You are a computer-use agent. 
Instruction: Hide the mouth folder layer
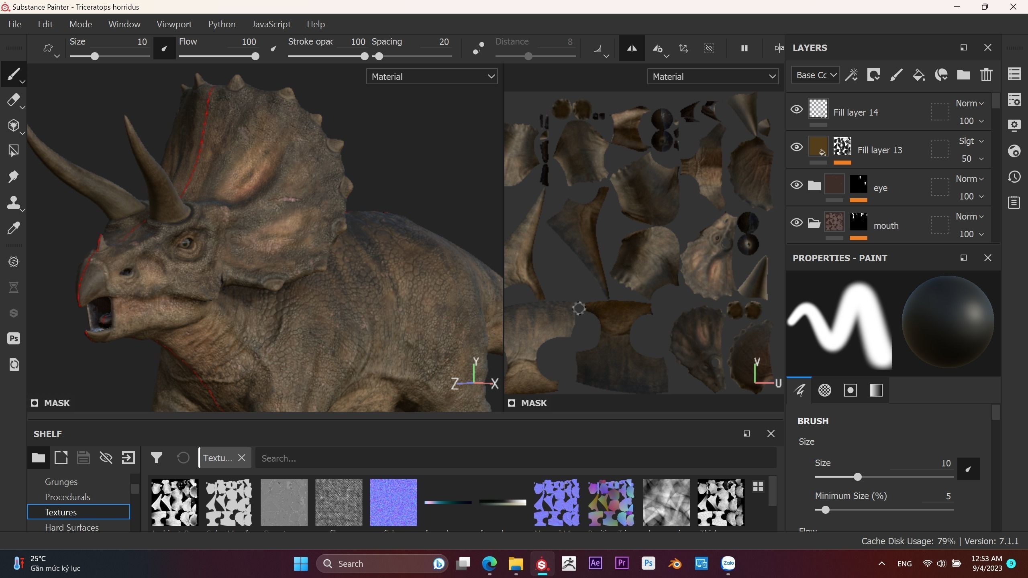[796, 223]
